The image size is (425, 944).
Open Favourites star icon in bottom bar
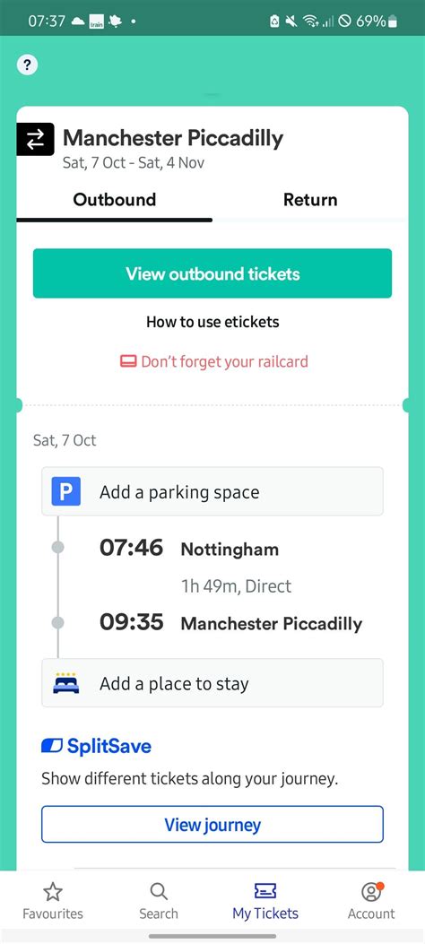[x=53, y=892]
